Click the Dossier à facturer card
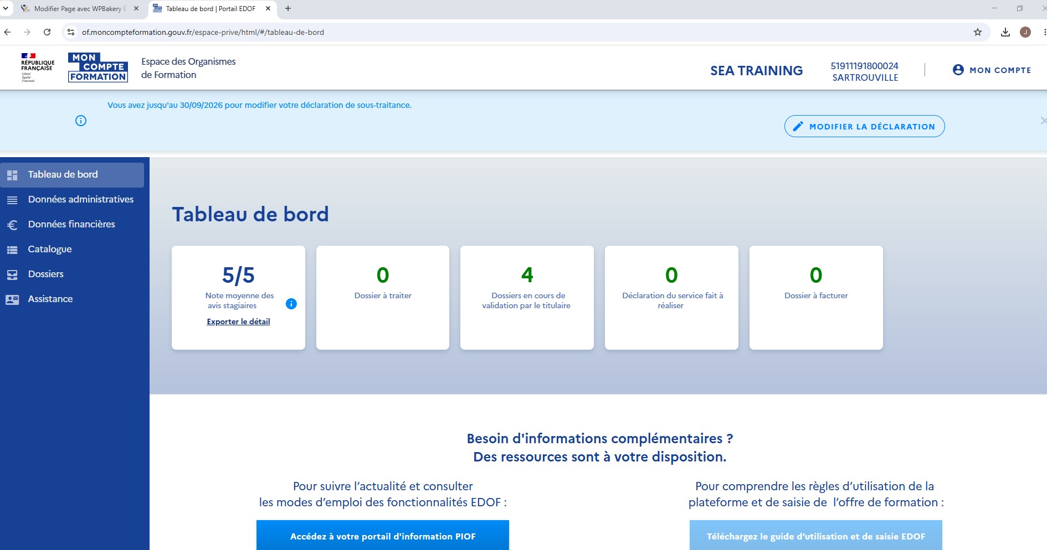Screen dimensions: 1047x550 (816, 298)
